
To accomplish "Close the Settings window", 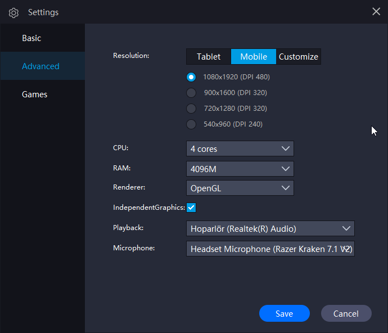I will pos(376,11).
